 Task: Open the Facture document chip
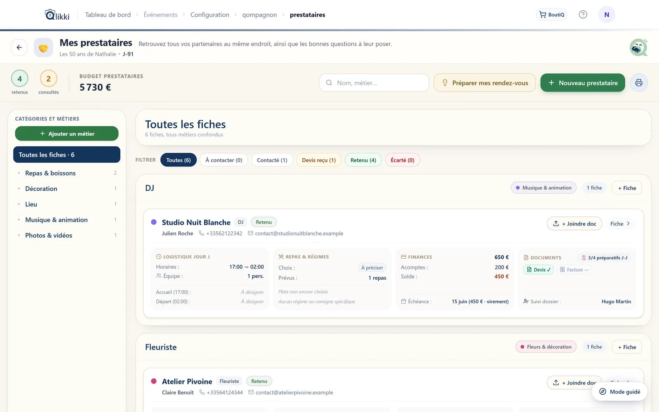[575, 270]
